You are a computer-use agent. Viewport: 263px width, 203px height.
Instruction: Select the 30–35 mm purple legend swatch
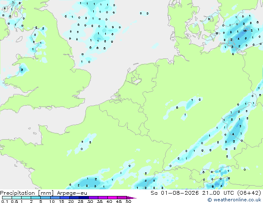pyautogui.click(x=93, y=198)
